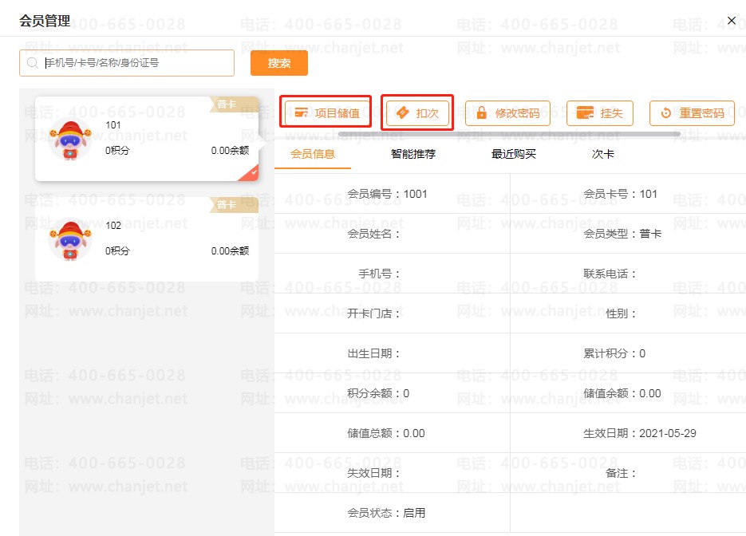Open the 最近购买 tab
Viewport: 746px width, 536px height.
pos(513,154)
